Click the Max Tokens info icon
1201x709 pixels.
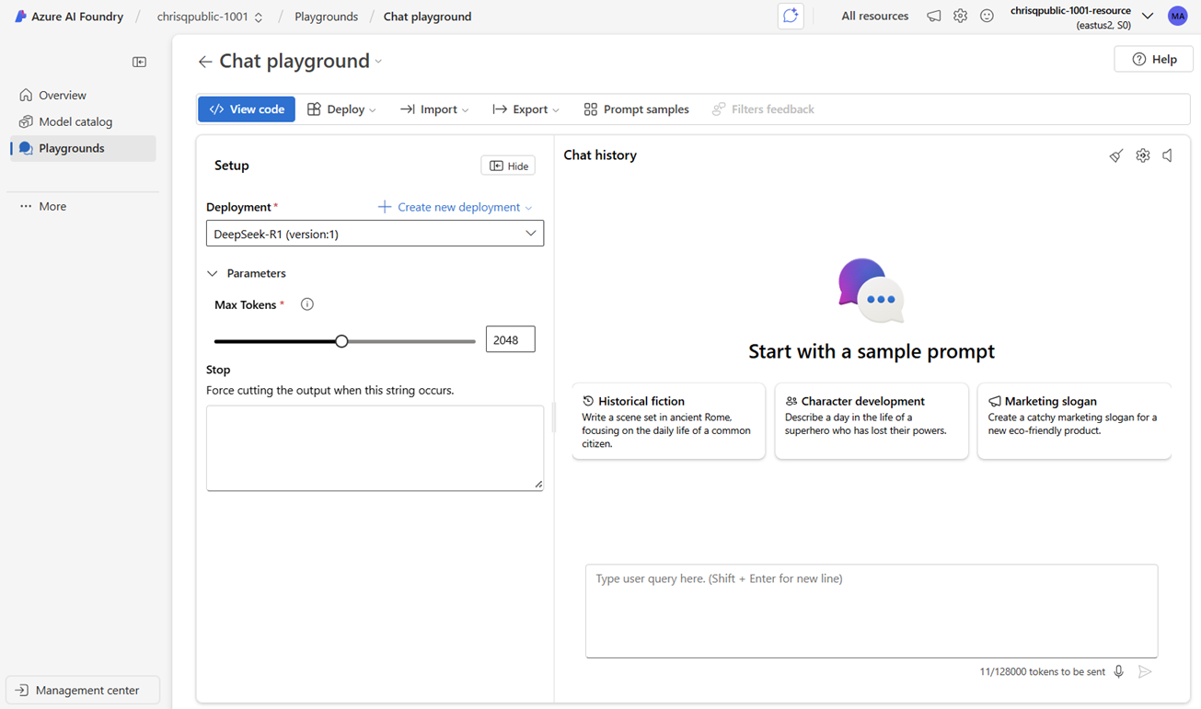(307, 304)
